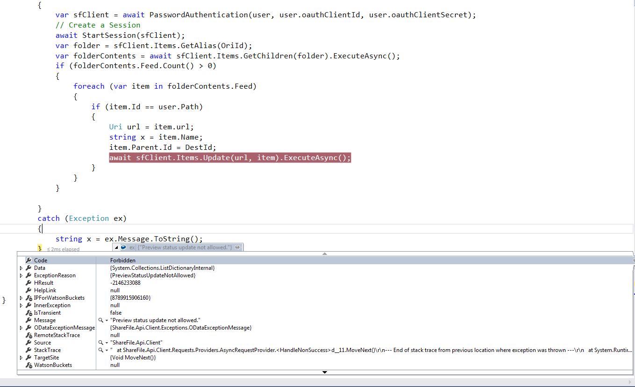Viewport: 635px width, 387px height.
Task: Click the 'item.Parent.Id = DestId;' line
Action: tap(163, 148)
